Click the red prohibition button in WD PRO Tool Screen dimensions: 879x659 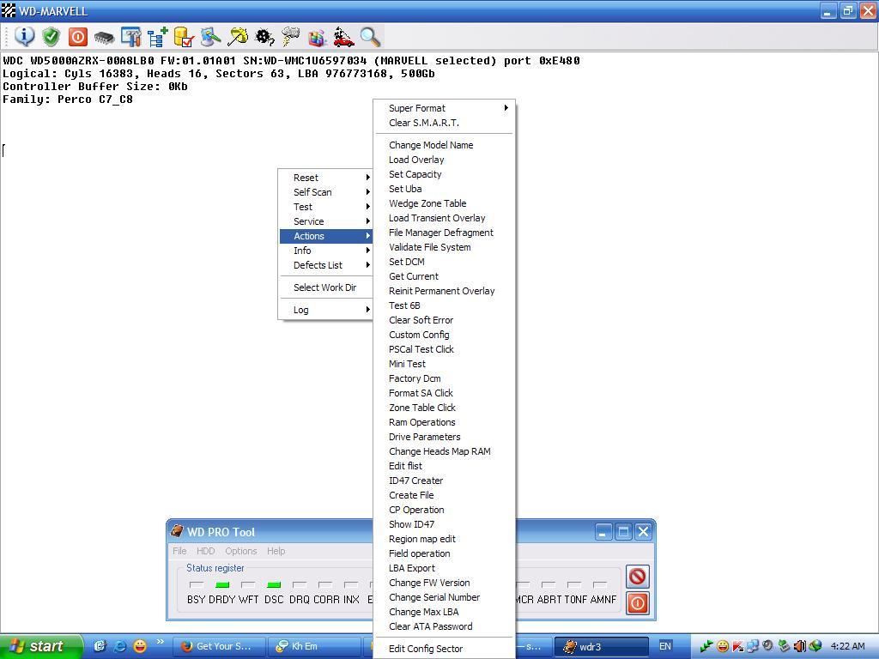coord(638,576)
